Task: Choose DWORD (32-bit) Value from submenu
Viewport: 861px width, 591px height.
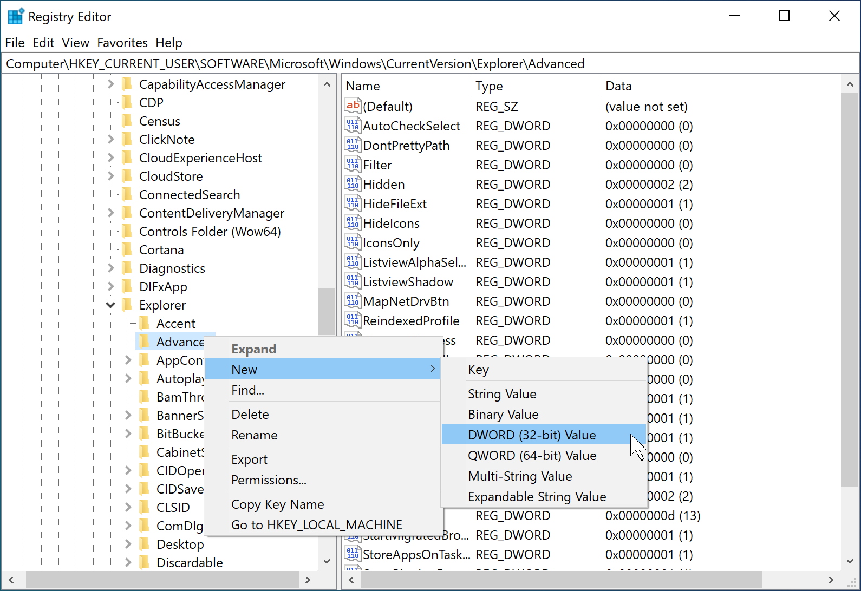Action: coord(544,435)
